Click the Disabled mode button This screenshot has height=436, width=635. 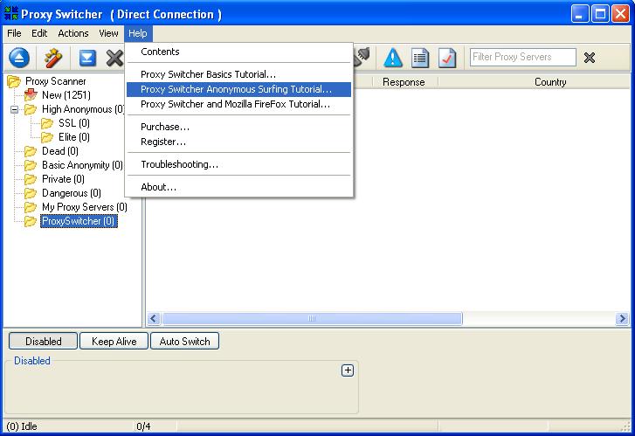click(44, 341)
